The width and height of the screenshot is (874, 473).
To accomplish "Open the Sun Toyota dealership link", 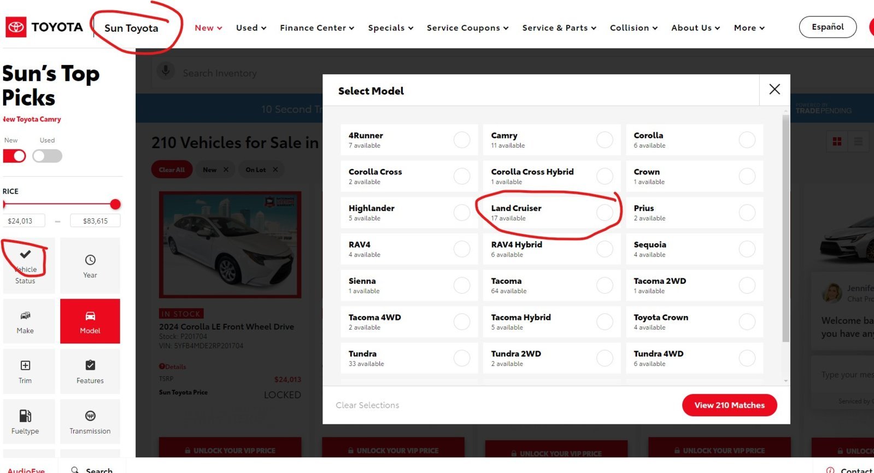I will tap(131, 28).
